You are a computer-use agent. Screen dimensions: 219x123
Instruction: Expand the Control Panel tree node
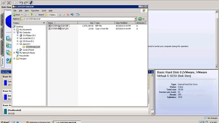tap(17, 50)
